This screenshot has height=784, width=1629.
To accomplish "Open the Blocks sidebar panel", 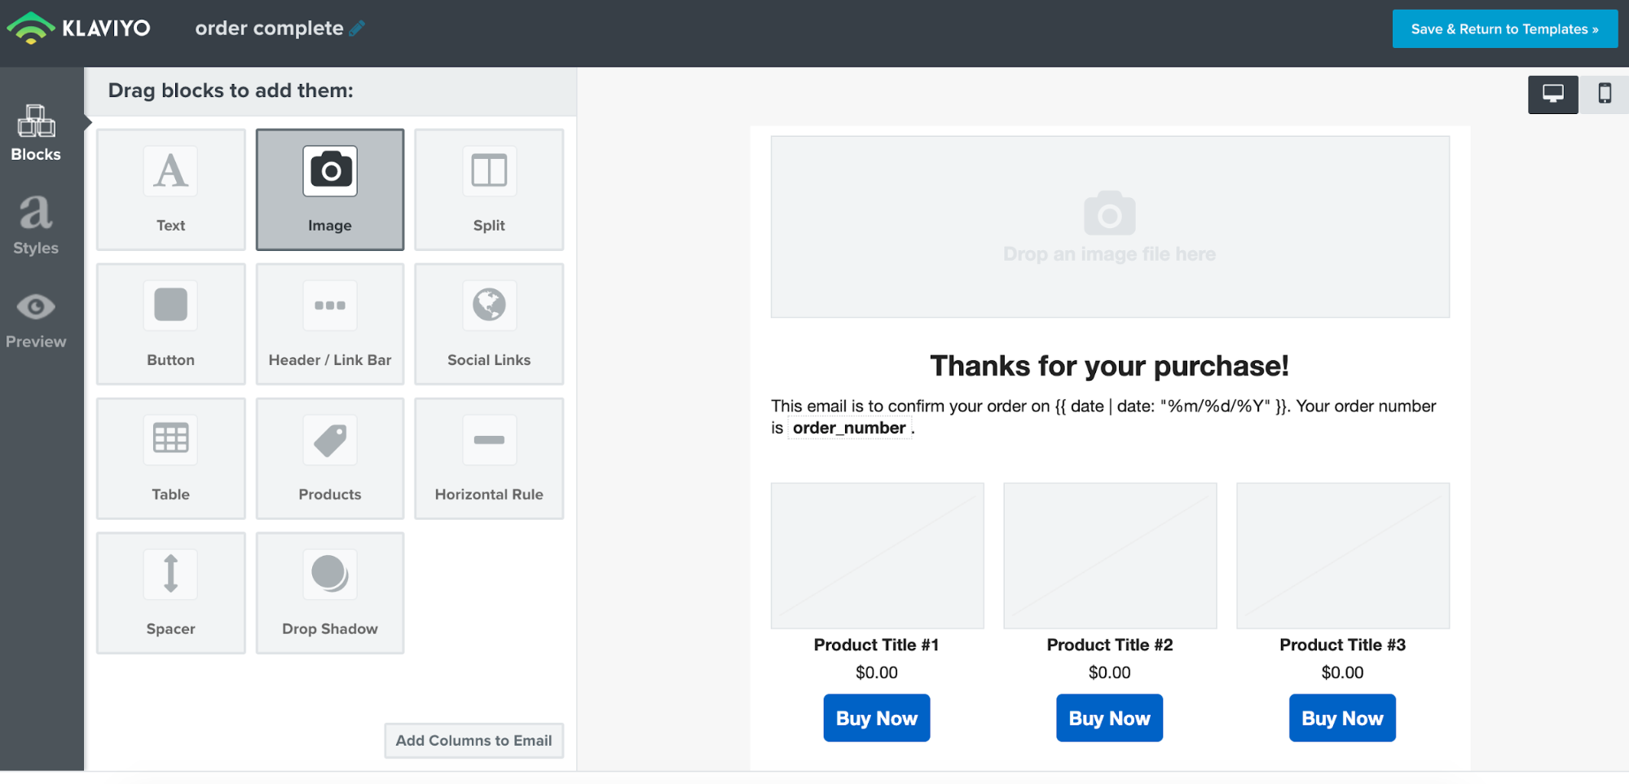I will coord(36,133).
